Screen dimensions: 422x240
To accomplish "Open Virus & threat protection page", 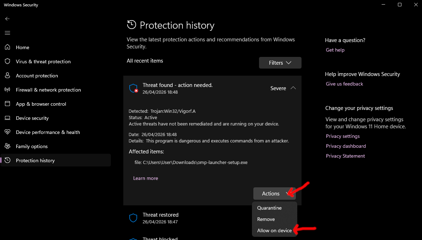I will pyautogui.click(x=55, y=62).
